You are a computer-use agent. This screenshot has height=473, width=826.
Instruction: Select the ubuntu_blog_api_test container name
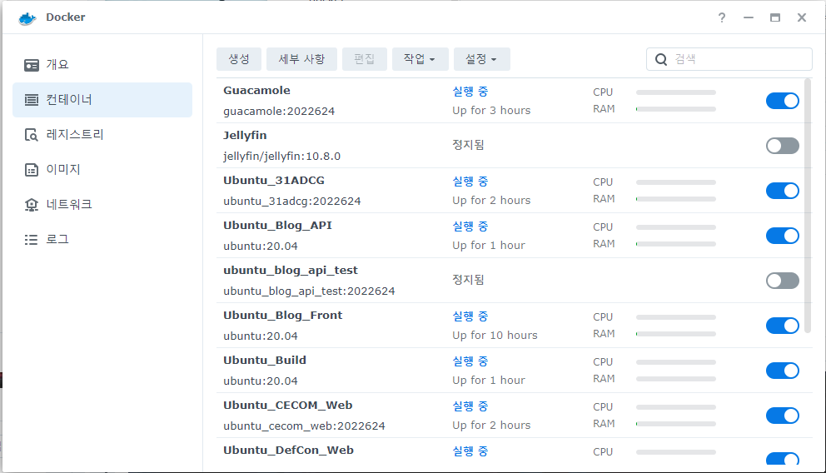pyautogui.click(x=291, y=270)
